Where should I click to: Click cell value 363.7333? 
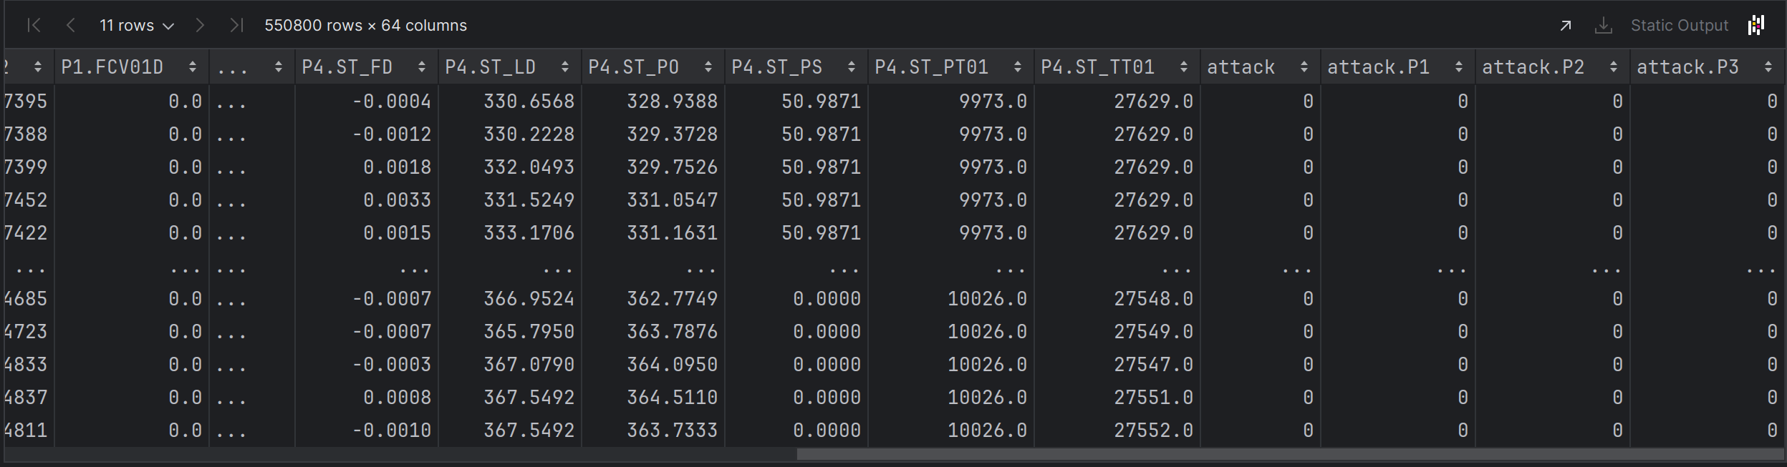[672, 431]
